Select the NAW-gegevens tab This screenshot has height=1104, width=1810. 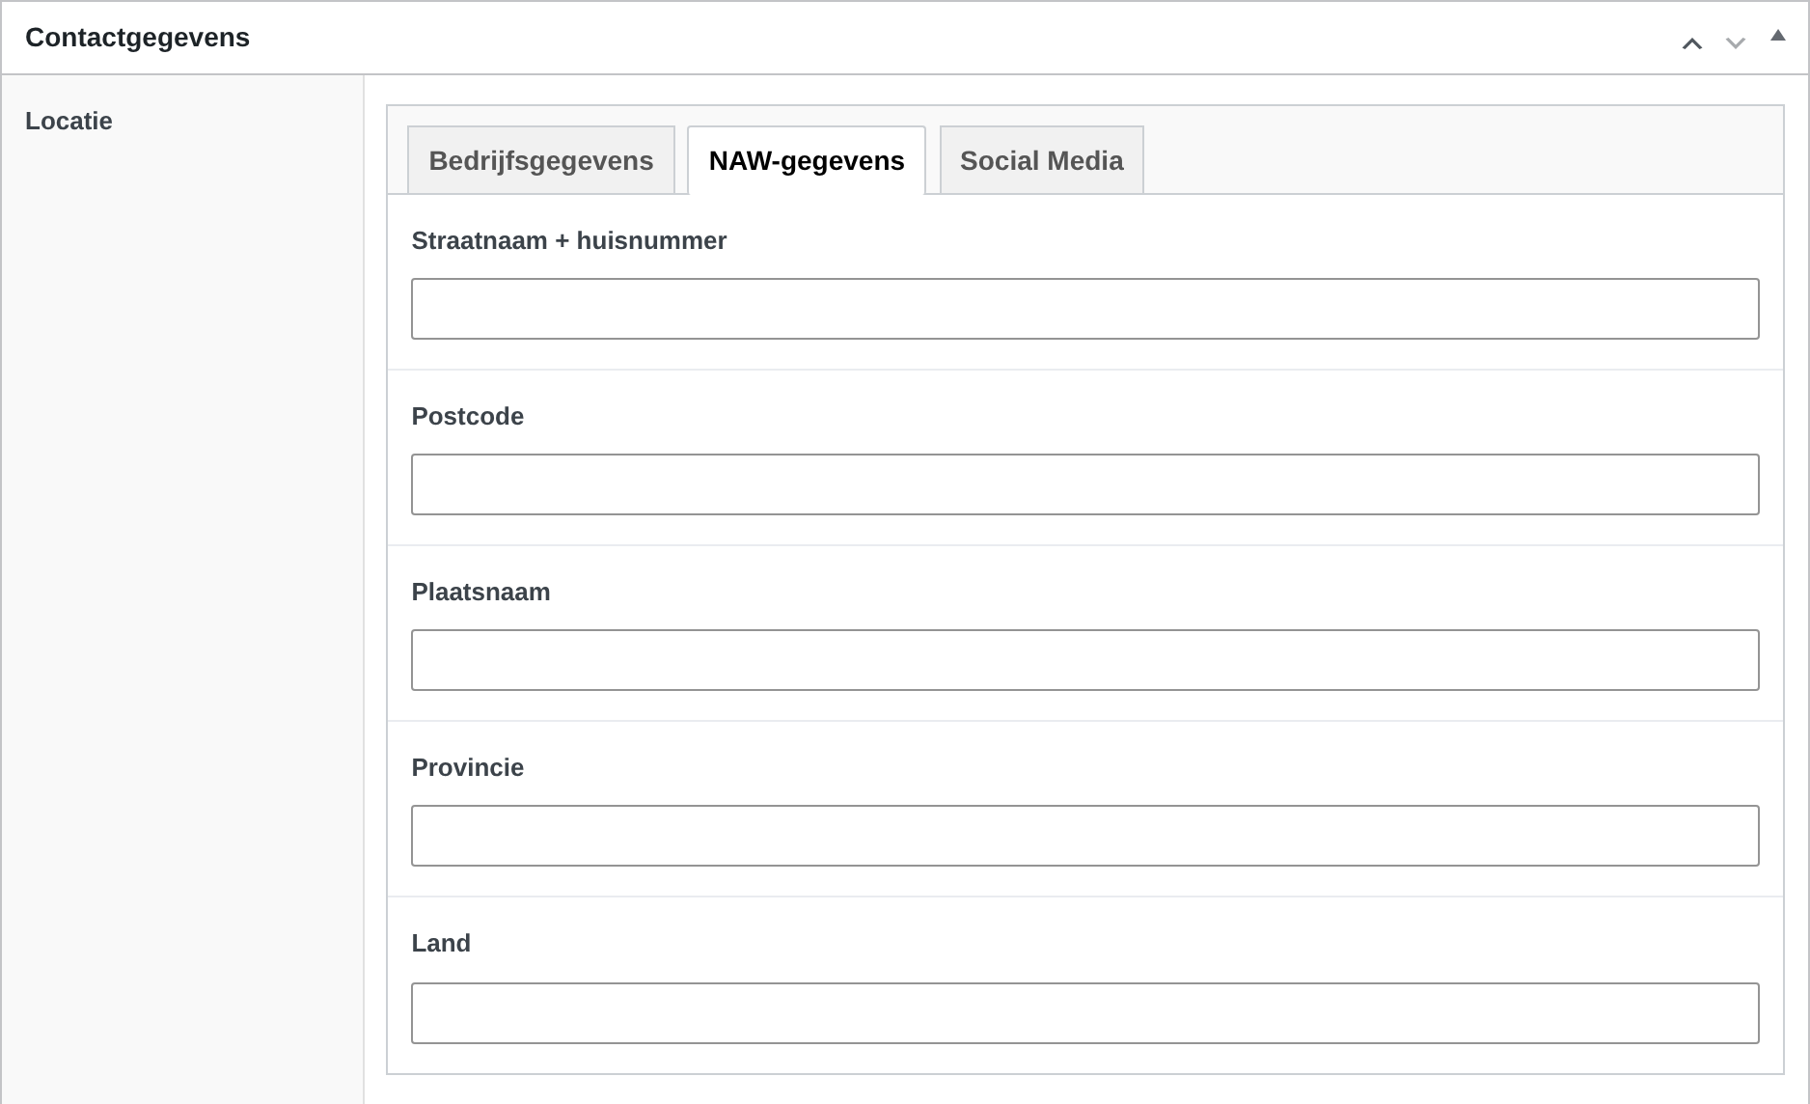point(807,160)
